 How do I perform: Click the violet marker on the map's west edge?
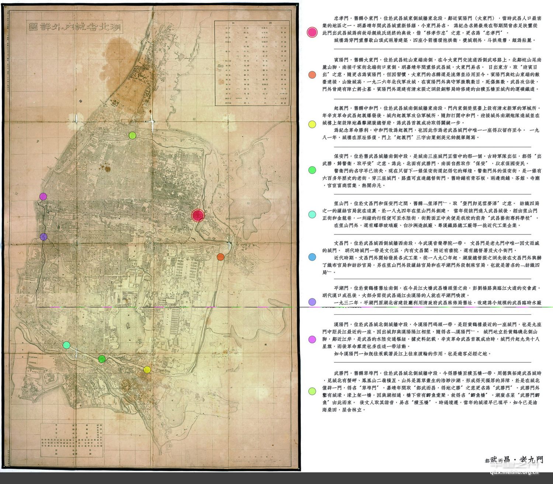tap(44, 237)
